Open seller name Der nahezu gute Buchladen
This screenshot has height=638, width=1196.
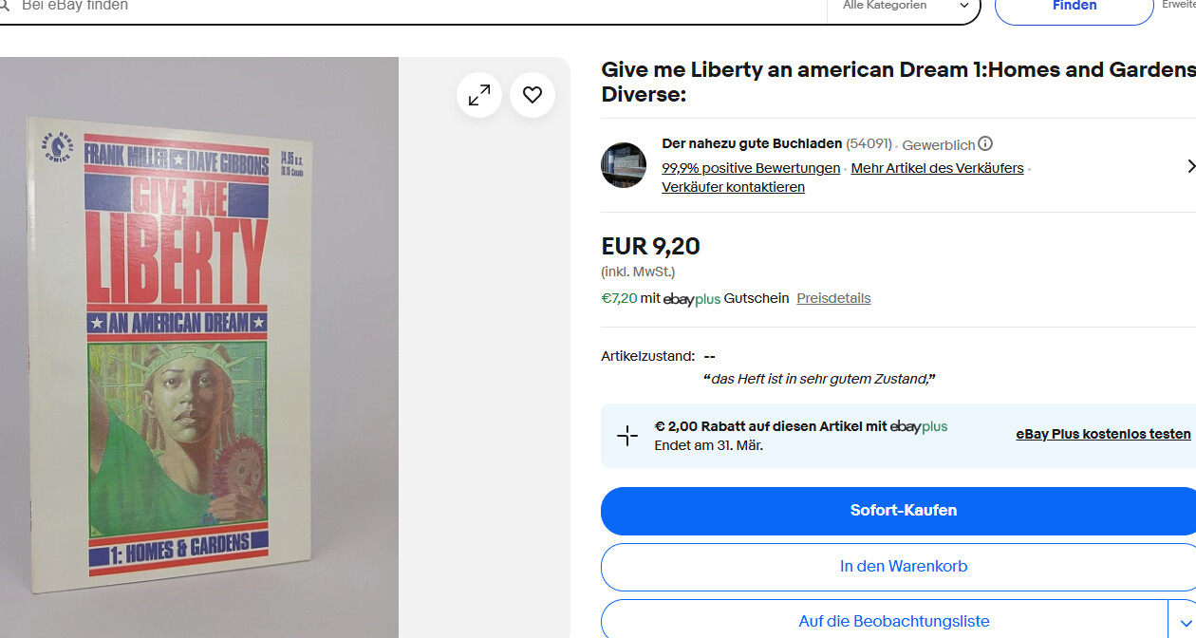coord(752,143)
